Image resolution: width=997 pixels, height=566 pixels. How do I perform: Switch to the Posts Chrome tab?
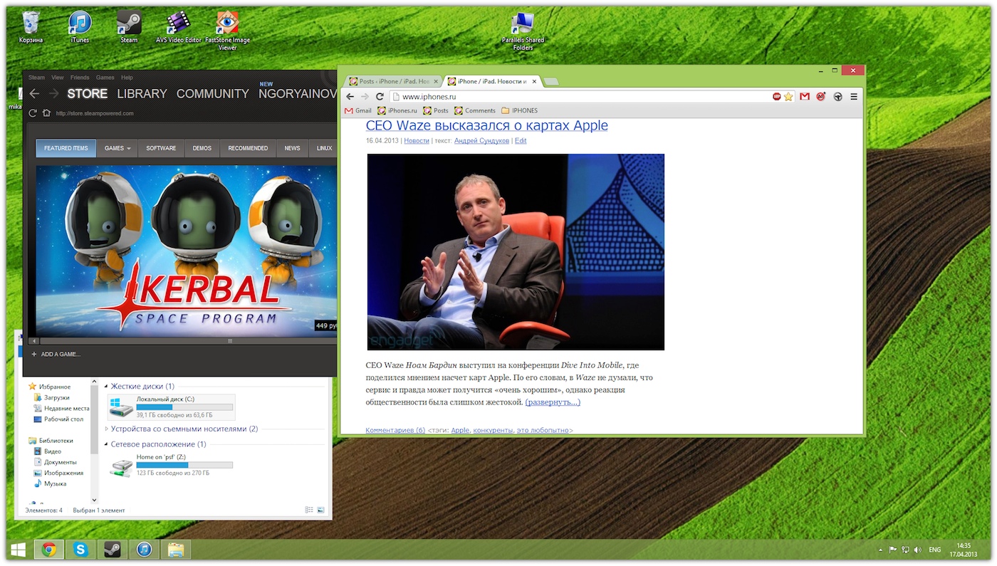coord(392,81)
